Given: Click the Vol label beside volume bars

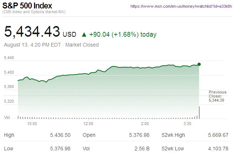Looking at the screenshot, I should [x=7, y=117].
